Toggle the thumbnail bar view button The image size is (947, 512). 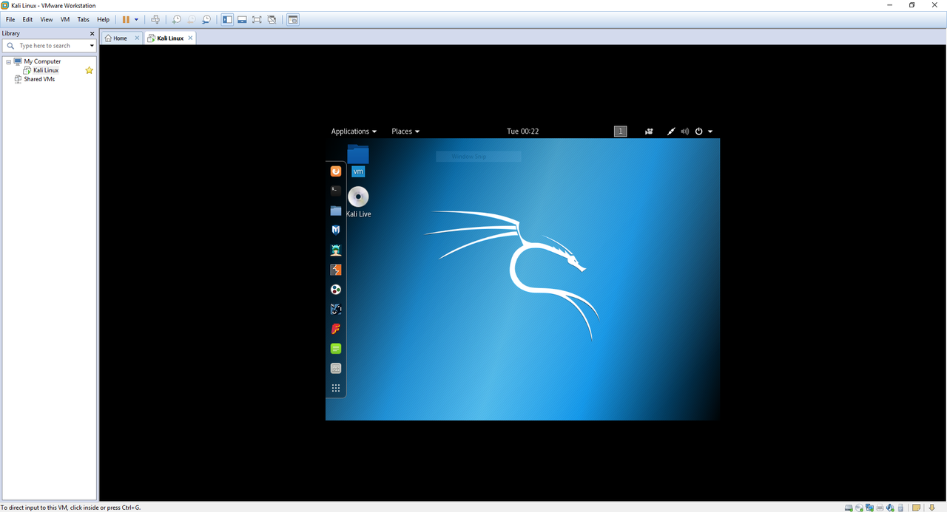coord(242,19)
